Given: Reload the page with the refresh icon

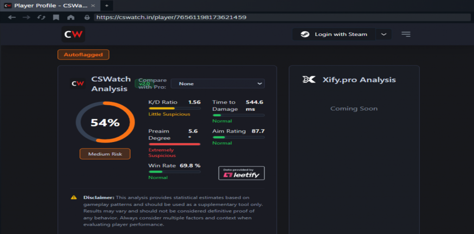Looking at the screenshot, I should pos(41,17).
